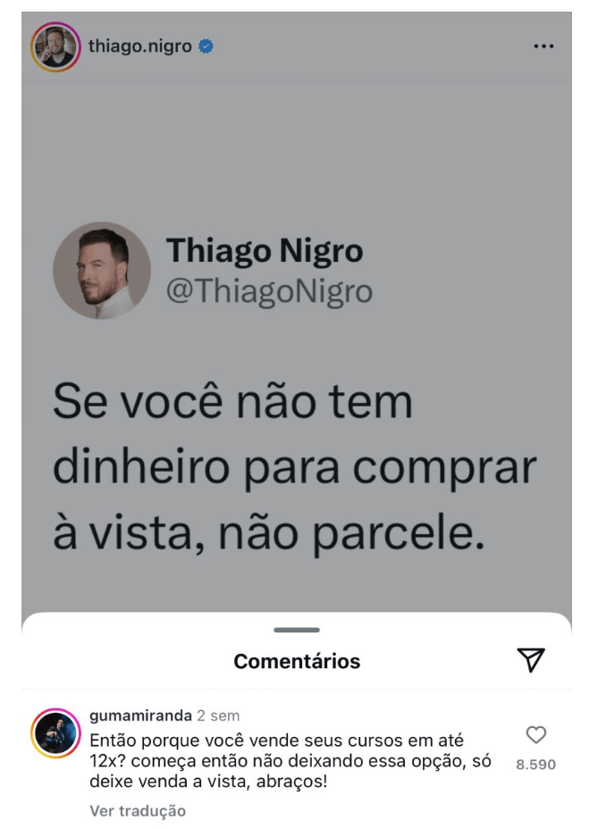Open thiago.nigro's story profile picture
The height and width of the screenshot is (829, 590).
click(x=55, y=46)
